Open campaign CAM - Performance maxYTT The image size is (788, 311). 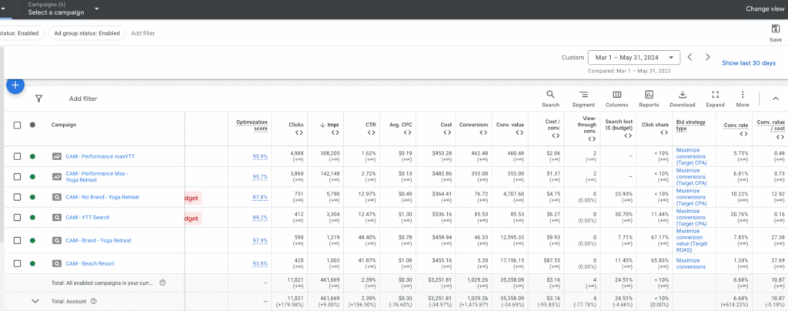[x=100, y=156]
